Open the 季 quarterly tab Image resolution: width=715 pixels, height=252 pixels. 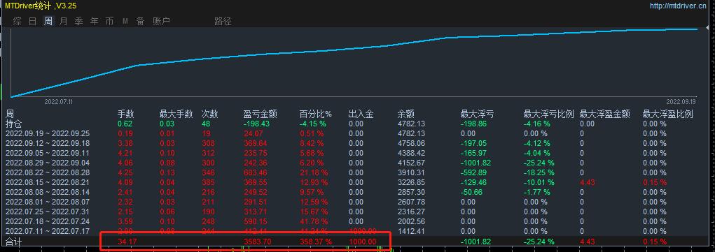point(79,21)
